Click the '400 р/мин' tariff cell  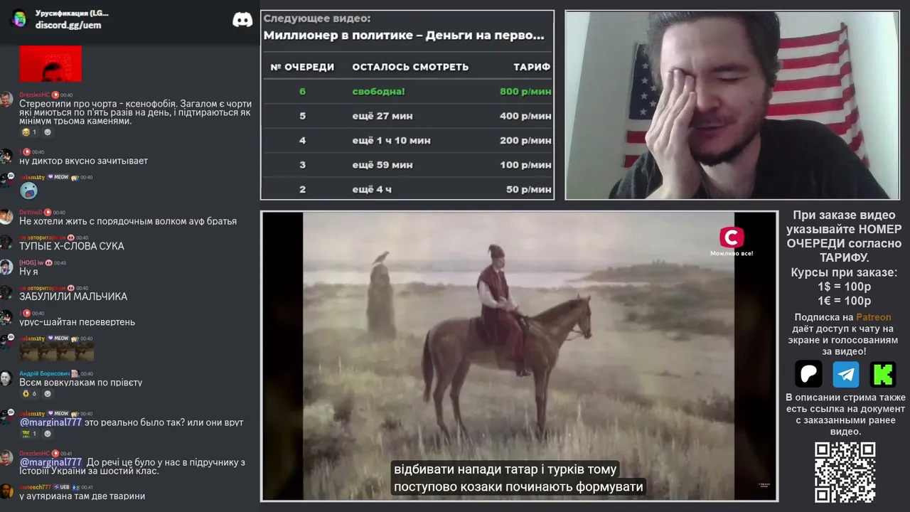point(525,116)
